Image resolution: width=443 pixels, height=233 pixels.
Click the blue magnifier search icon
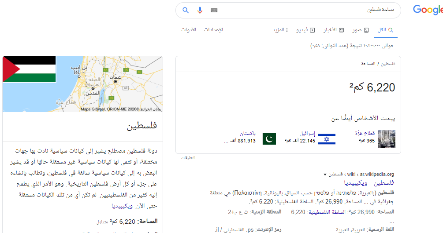click(186, 11)
